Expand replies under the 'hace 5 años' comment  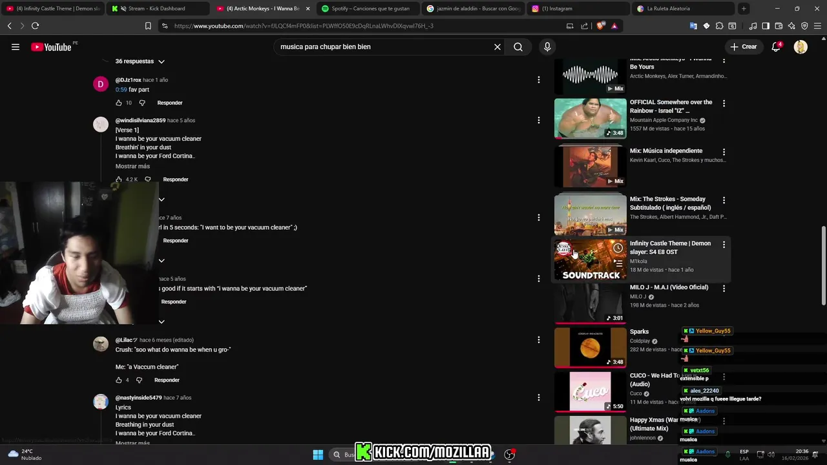pos(162,322)
